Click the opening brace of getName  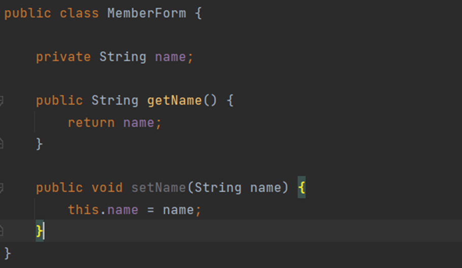(x=230, y=100)
